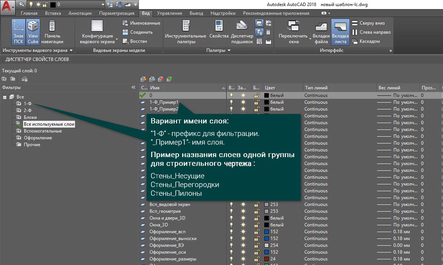The width and height of the screenshot is (443, 265).
Task: Open the Свойства properties palette
Action: click(219, 30)
